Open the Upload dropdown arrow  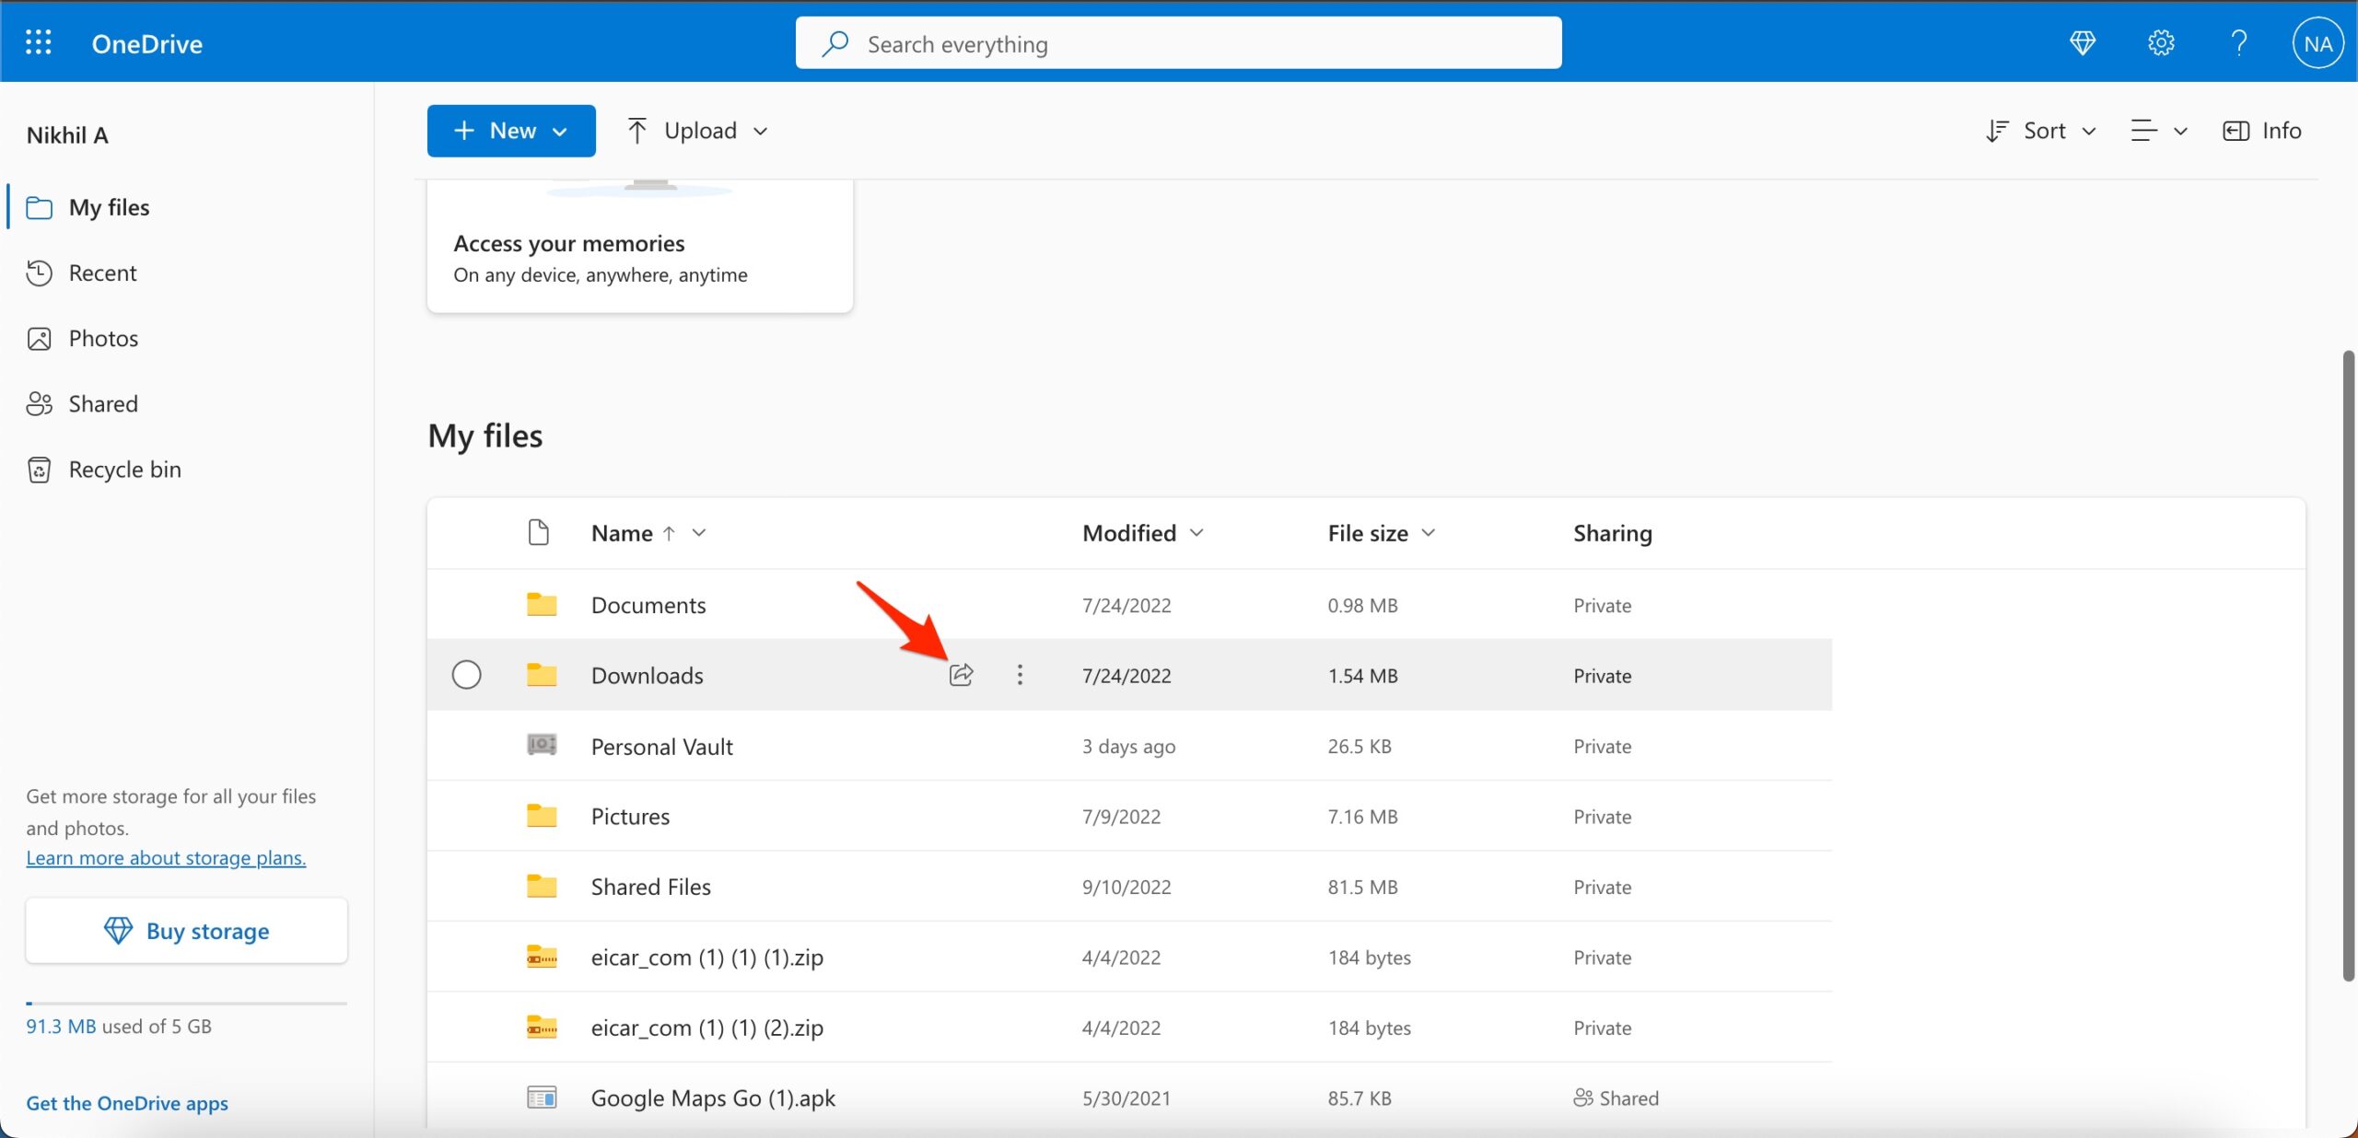[761, 129]
